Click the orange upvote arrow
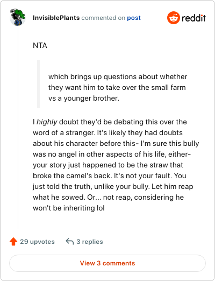 point(13,242)
